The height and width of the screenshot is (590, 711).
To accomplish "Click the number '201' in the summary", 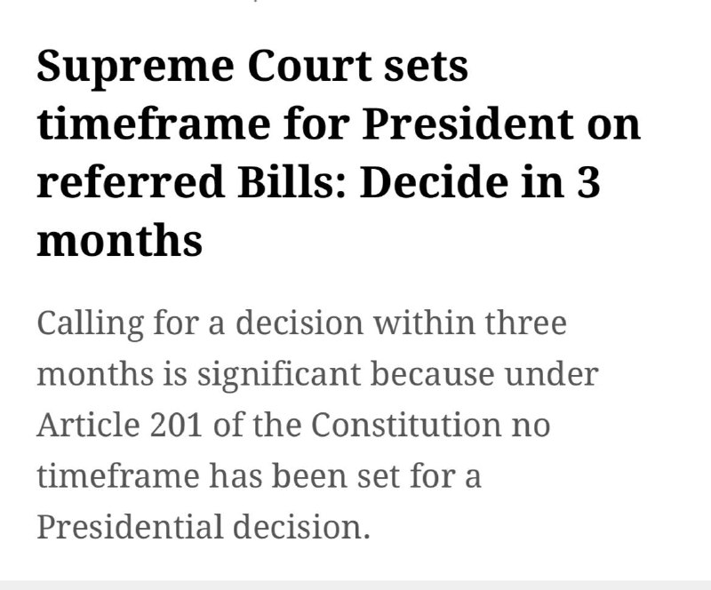I will point(175,426).
